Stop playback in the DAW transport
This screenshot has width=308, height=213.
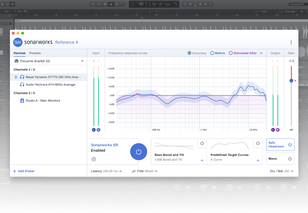pyautogui.click(x=105, y=4)
